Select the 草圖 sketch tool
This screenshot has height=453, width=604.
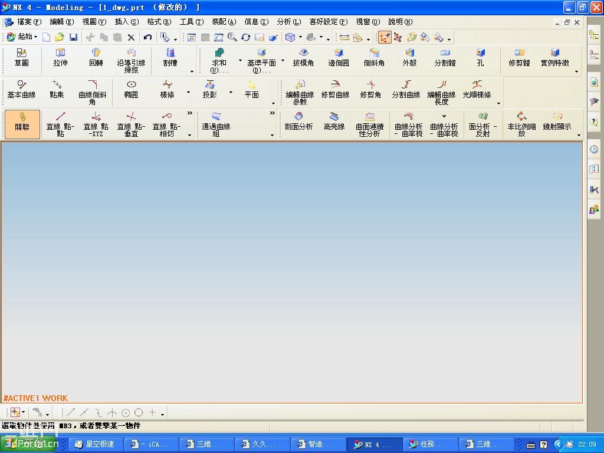point(21,58)
